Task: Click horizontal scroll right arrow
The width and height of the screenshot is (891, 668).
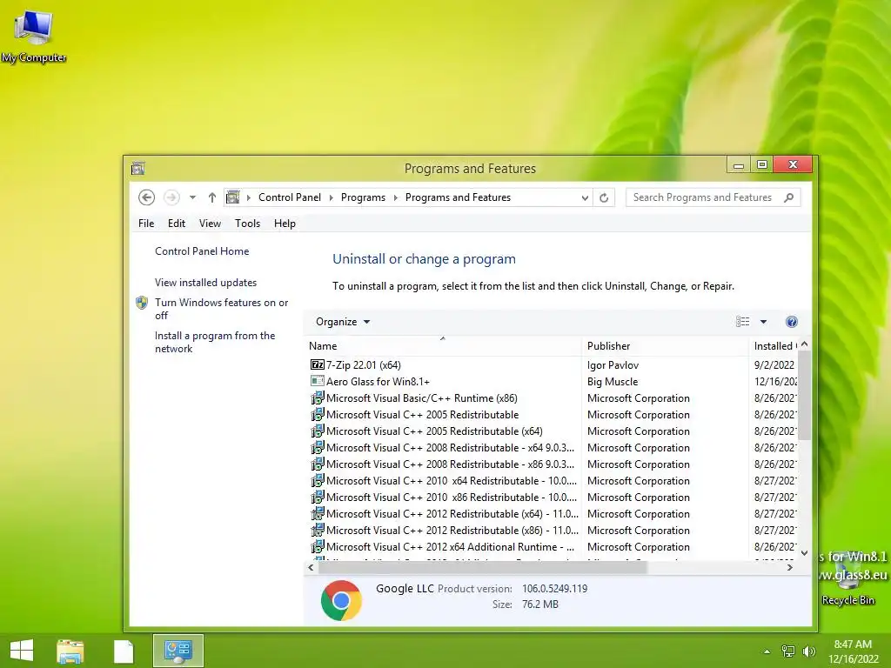Action: (789, 567)
